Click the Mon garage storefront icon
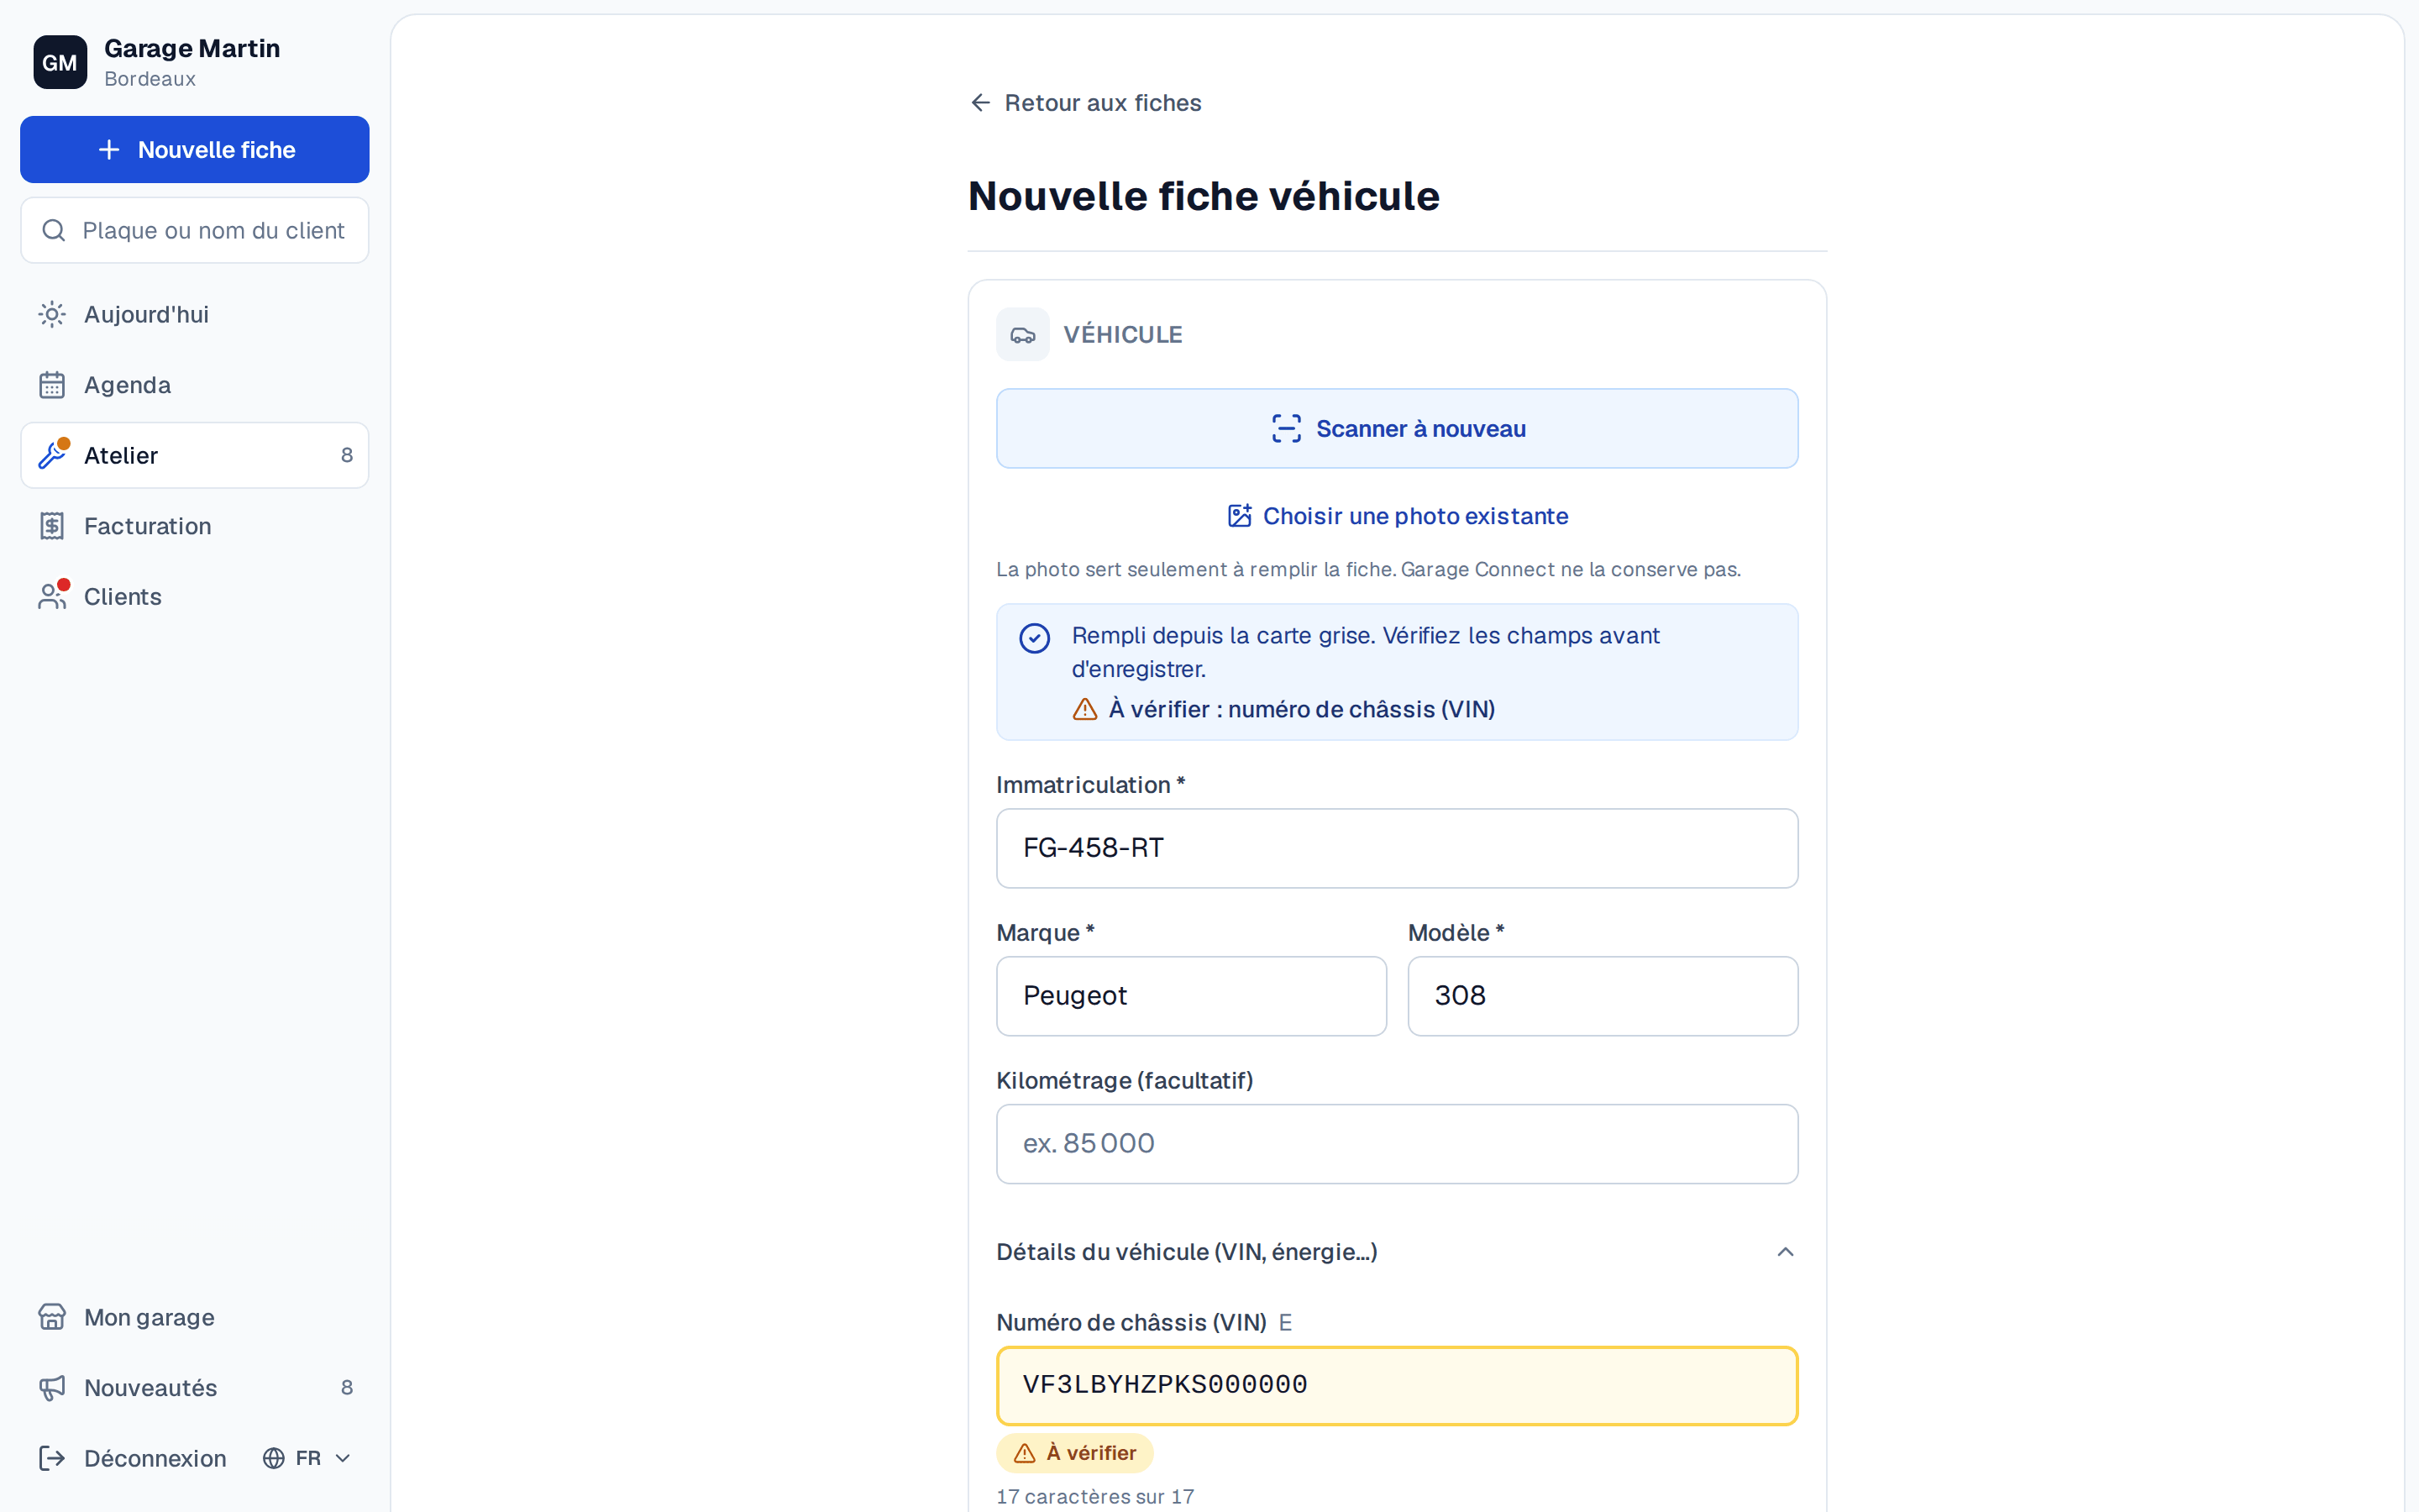This screenshot has height=1512, width=2419. [x=52, y=1317]
